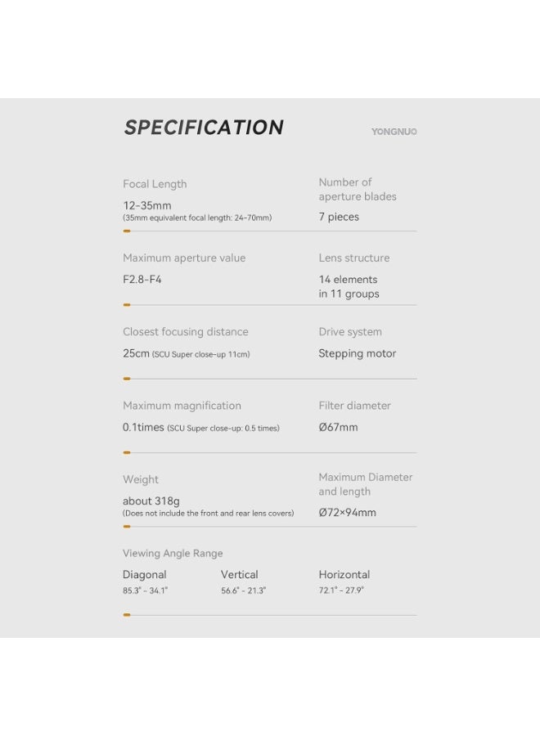Click the Horizontal viewing angle label
The height and width of the screenshot is (736, 540).
(x=344, y=575)
